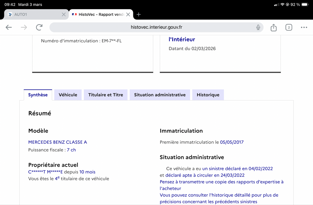The image size is (313, 205).
Task: Open the browser three-dots menu
Action: click(304, 27)
